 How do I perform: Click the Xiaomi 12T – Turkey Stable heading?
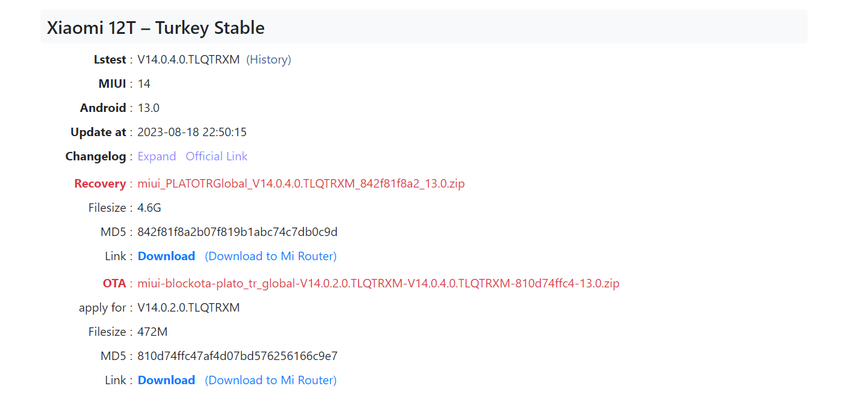pos(156,28)
